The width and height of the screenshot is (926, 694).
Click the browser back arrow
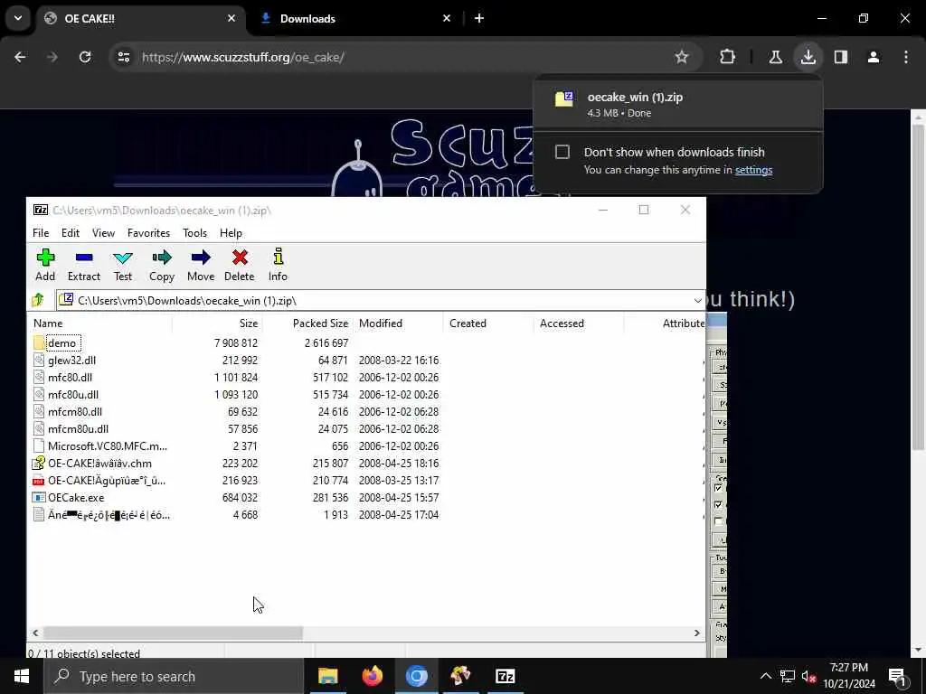click(x=20, y=57)
